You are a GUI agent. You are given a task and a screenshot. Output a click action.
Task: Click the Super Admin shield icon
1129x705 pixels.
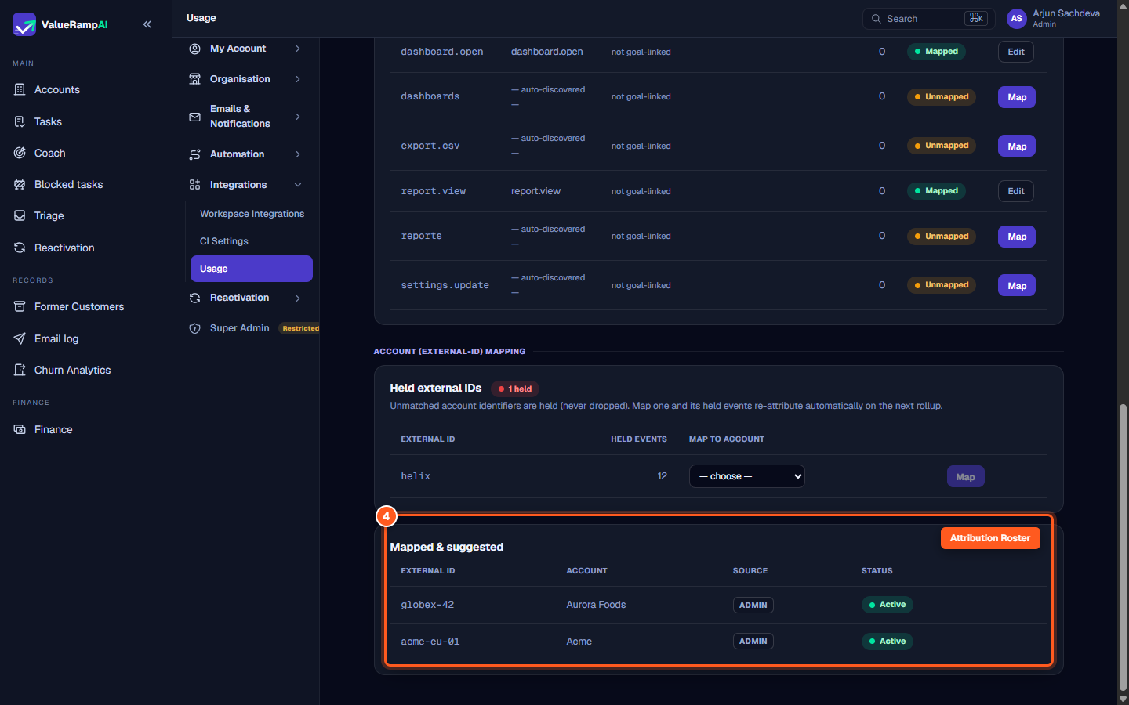(x=194, y=328)
